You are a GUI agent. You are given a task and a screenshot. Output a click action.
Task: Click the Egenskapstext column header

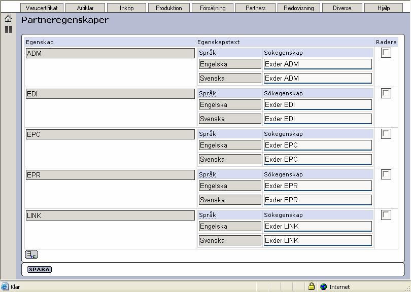[x=218, y=42]
